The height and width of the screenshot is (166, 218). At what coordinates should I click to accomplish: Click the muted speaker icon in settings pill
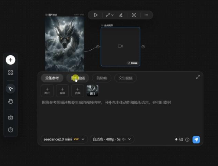[x=124, y=139]
